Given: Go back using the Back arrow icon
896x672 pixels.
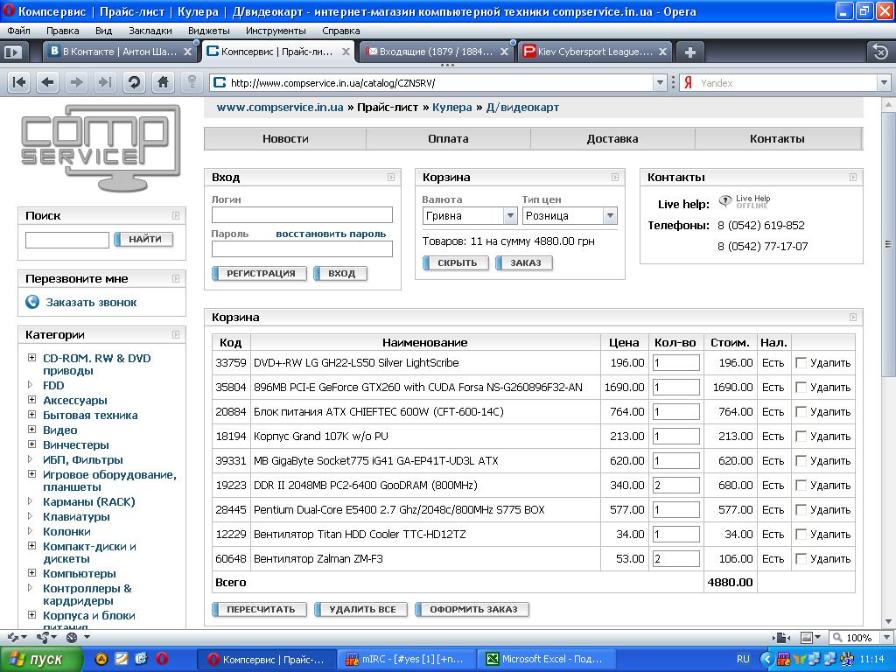Looking at the screenshot, I should 48,82.
